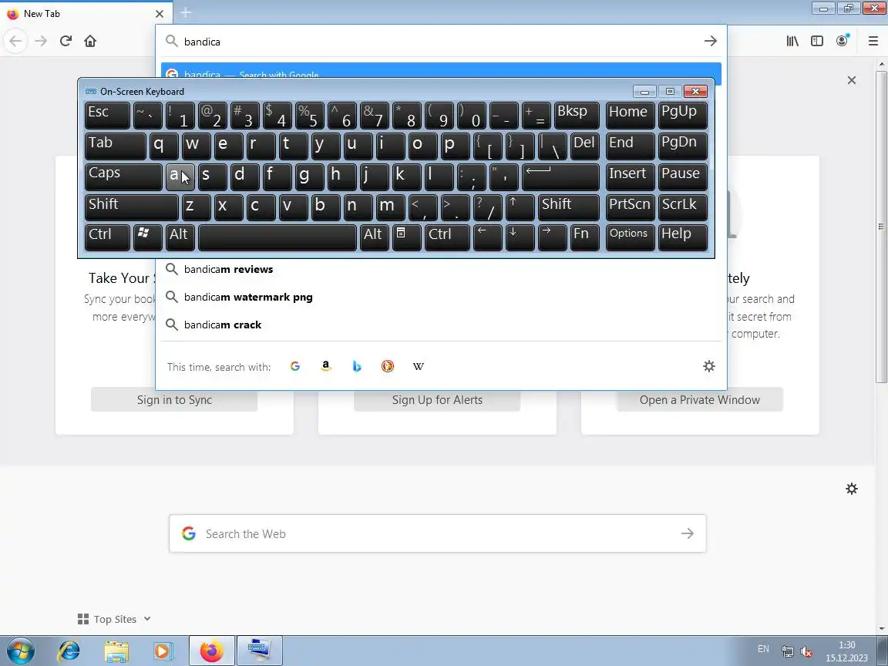Toggle ScrLk on the keyboard

(x=682, y=207)
